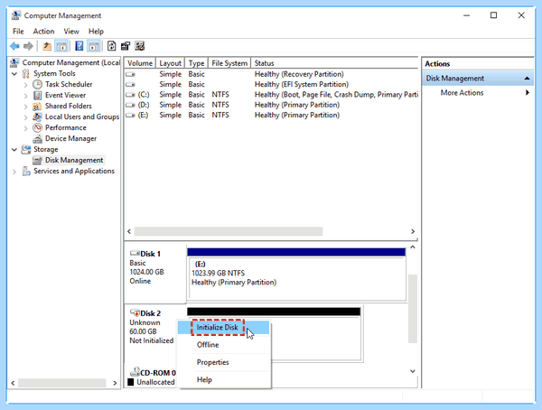This screenshot has height=410, width=542.
Task: Click the volume list scroll right arrow
Action: coord(413,231)
